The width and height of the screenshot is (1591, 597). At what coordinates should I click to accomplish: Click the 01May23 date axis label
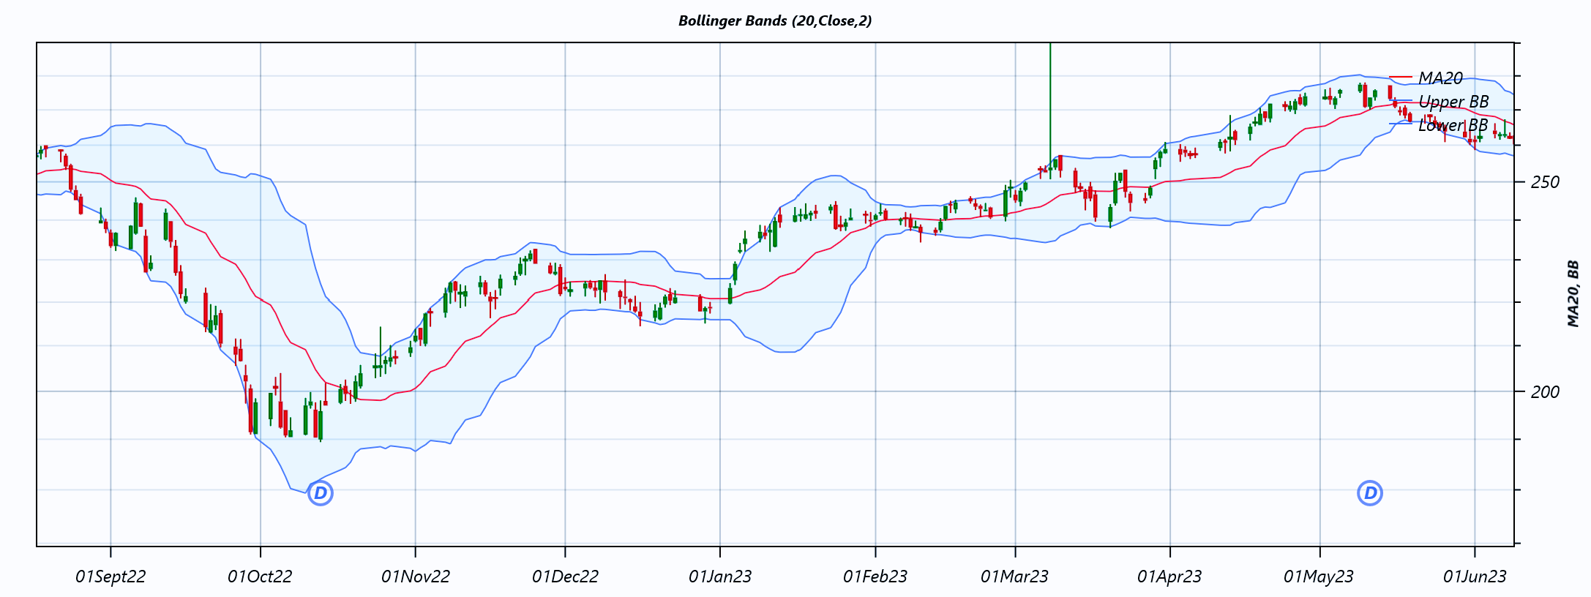click(x=1319, y=577)
